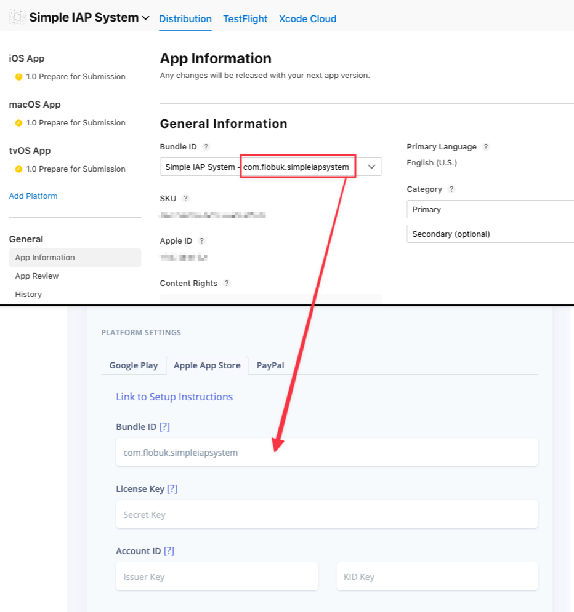Click help icon next to Bundle ID
Viewport: 574px width, 612px height.
pos(206,147)
